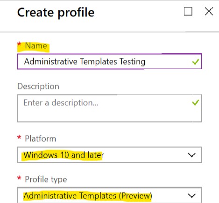Click the red asterisk beside Profile type
This screenshot has height=203, width=219.
[x=19, y=178]
